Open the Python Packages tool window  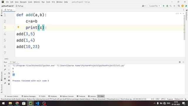(28, 96)
